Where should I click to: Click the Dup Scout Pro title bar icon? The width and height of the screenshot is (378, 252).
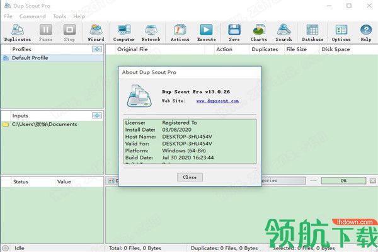(8, 6)
